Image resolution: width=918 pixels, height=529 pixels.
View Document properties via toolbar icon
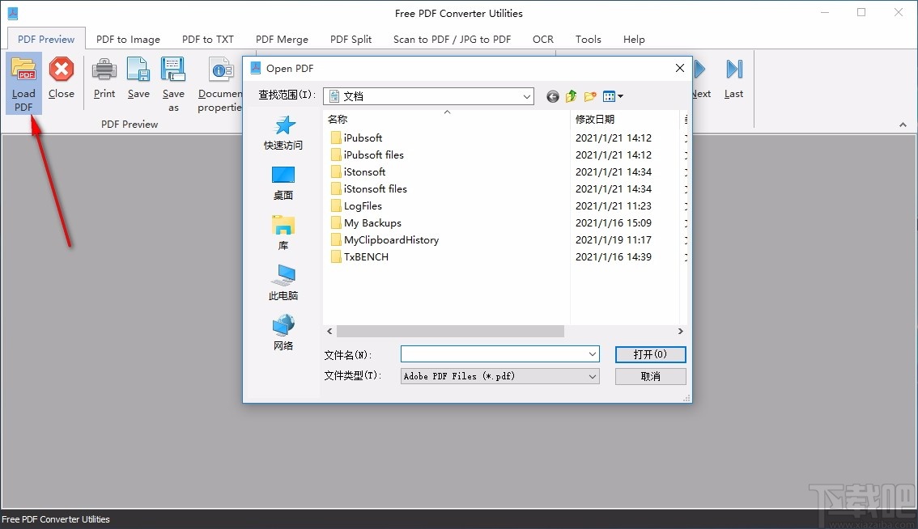click(219, 77)
